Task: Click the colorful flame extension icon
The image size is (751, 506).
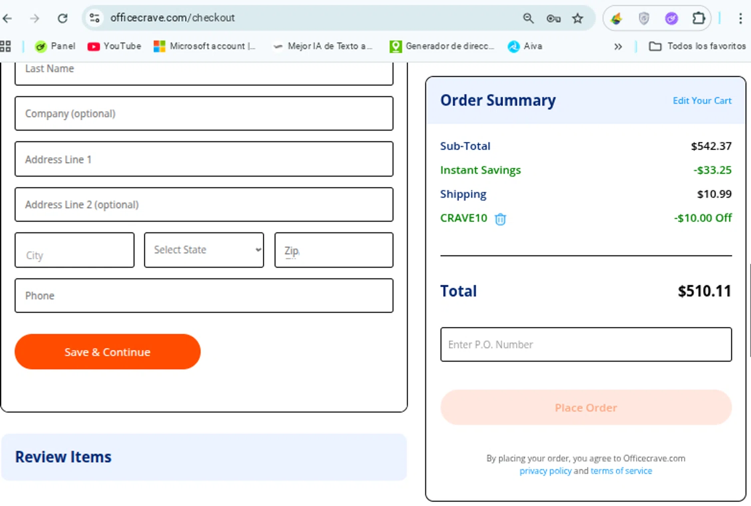Action: click(x=616, y=19)
